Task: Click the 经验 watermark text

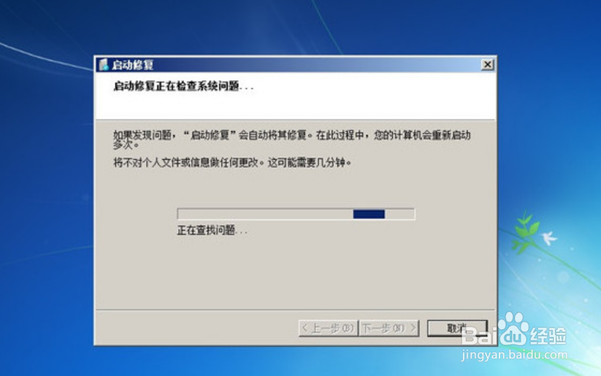Action: tap(549, 336)
